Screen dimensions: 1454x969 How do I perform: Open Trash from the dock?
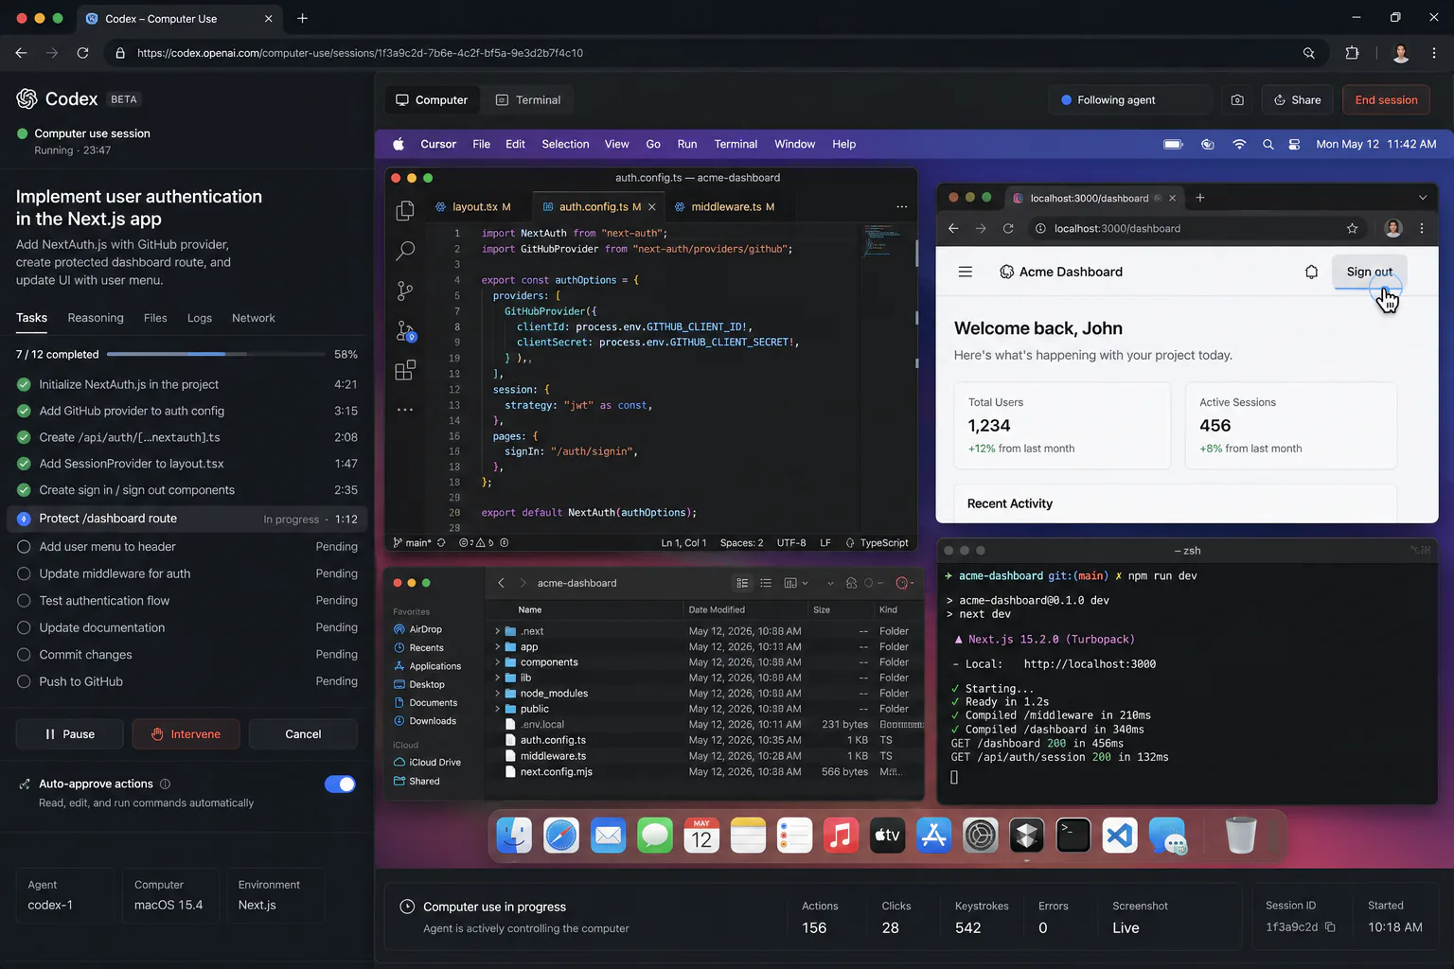tap(1240, 836)
